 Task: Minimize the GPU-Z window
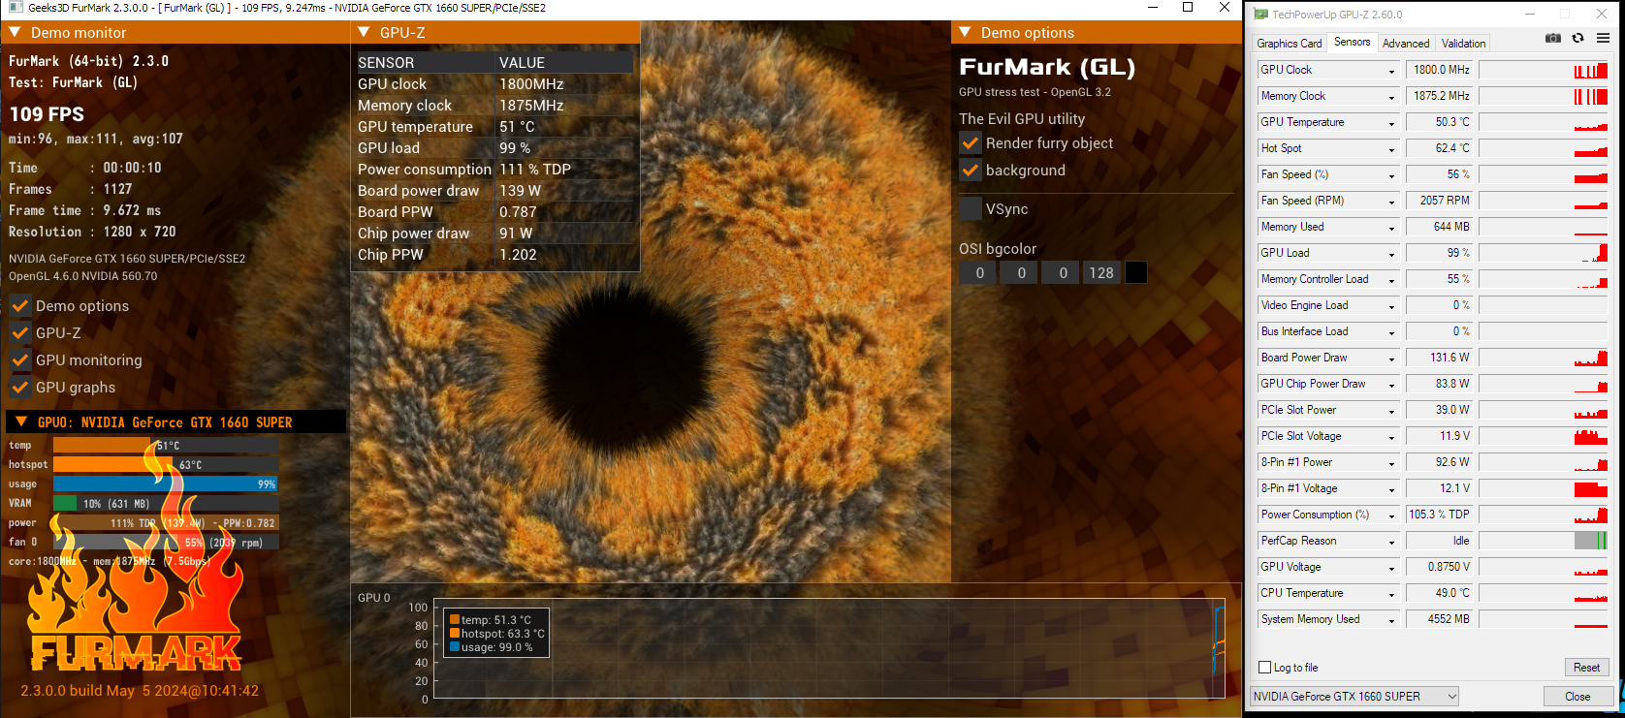(1530, 15)
